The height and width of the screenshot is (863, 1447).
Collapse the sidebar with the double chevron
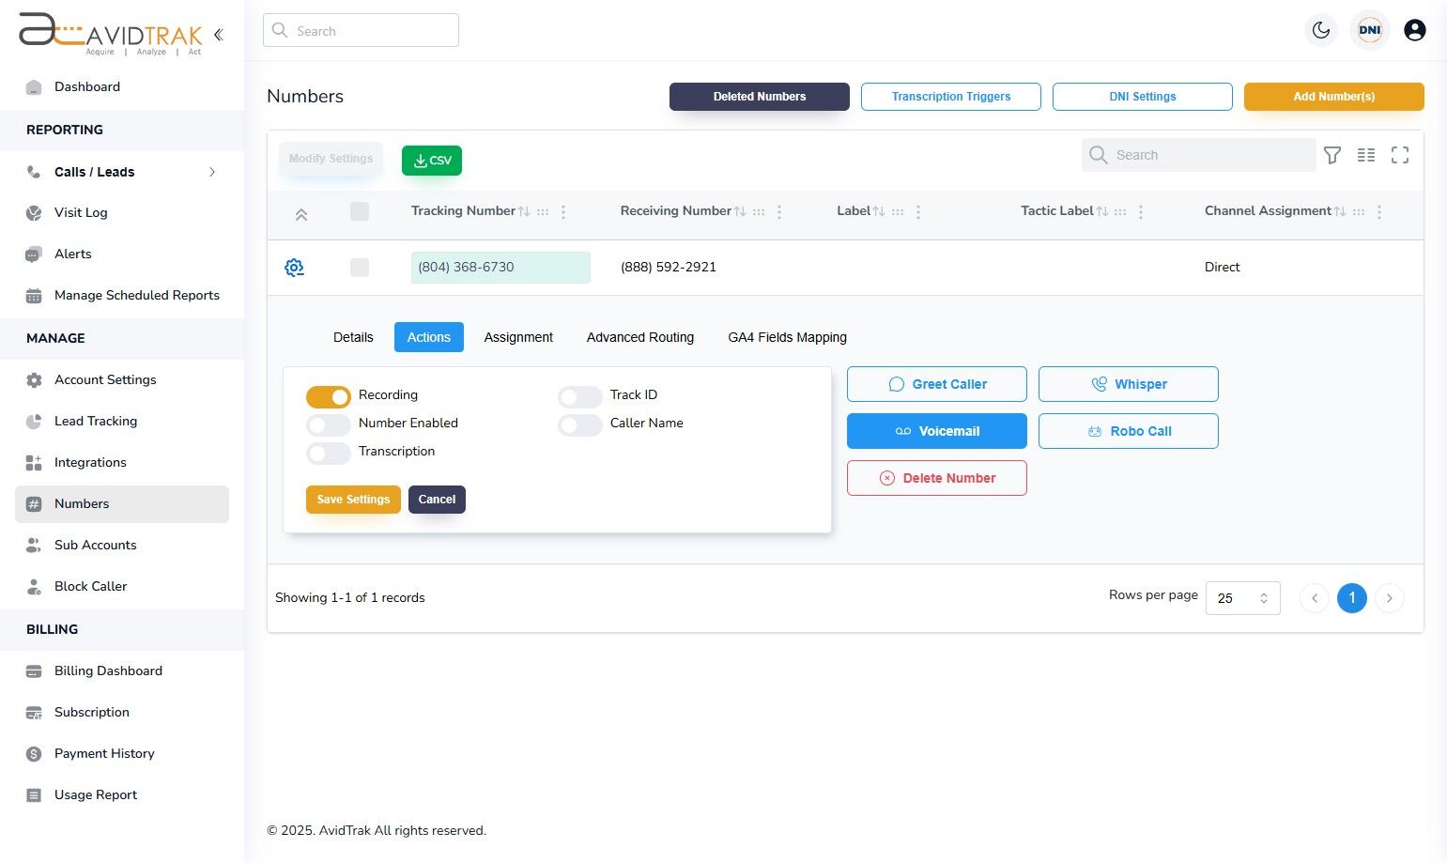coord(218,34)
